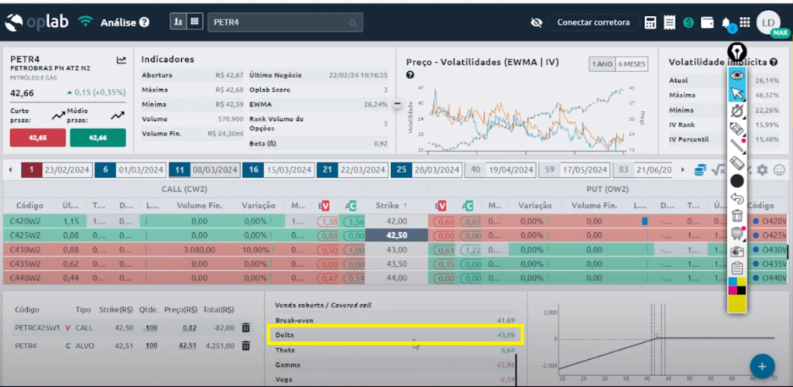The height and width of the screenshot is (387, 793).
Task: Click the receipt icon in the header
Action: click(x=669, y=22)
